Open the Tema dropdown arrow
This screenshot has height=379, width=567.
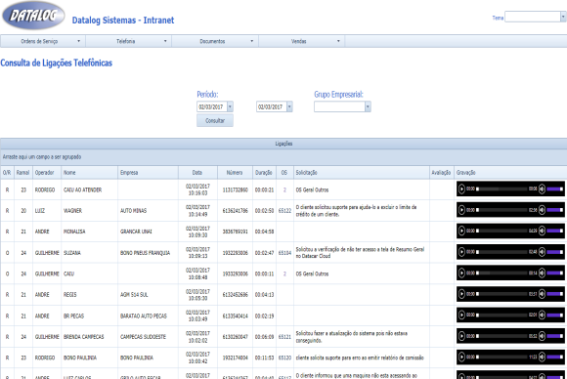tap(563, 17)
